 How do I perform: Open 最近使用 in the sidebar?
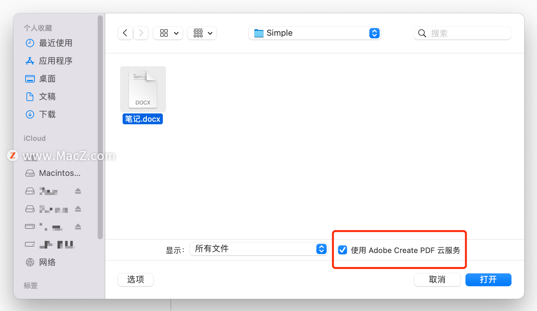point(56,43)
